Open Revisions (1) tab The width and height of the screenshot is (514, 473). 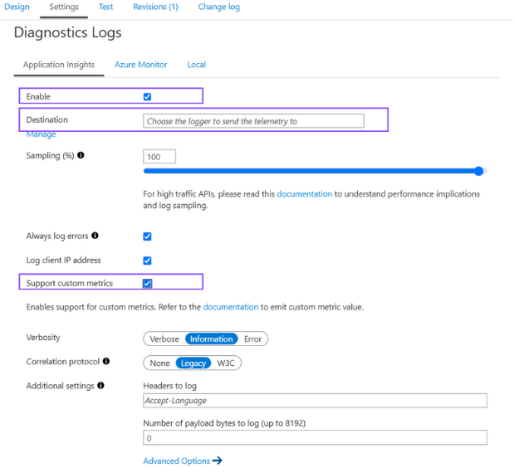coord(155,7)
